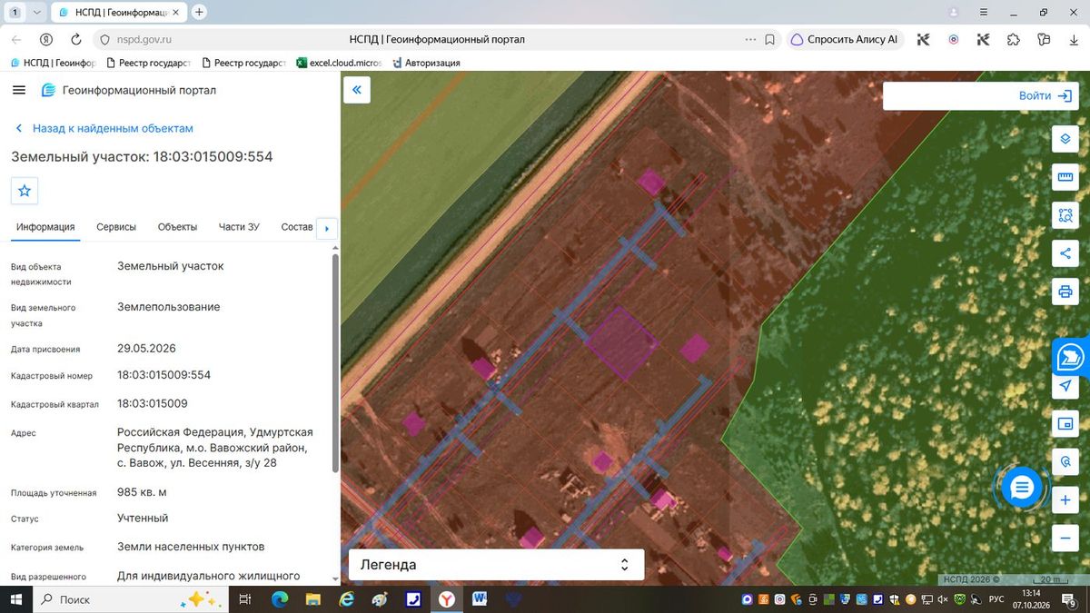Screen dimensions: 1090x613
Task: Select cadastral number 18:03:015009:554 value
Action: 163,375
